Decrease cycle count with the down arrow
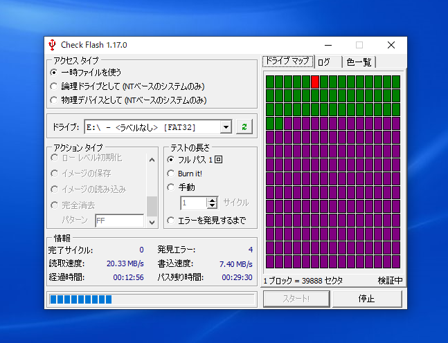 213,206
